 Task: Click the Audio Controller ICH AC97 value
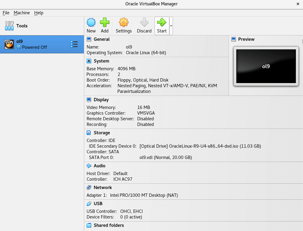tap(123, 179)
